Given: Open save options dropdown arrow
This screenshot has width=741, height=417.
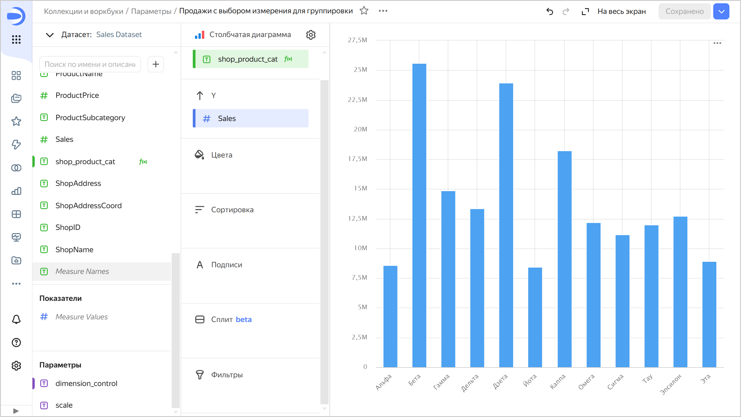Looking at the screenshot, I should pos(721,11).
